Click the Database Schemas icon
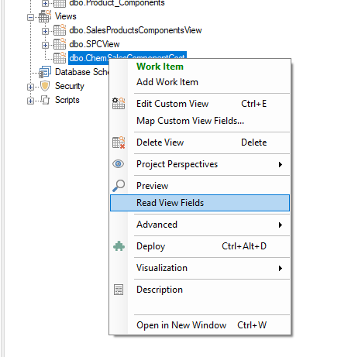341x357 pixels. [45, 72]
